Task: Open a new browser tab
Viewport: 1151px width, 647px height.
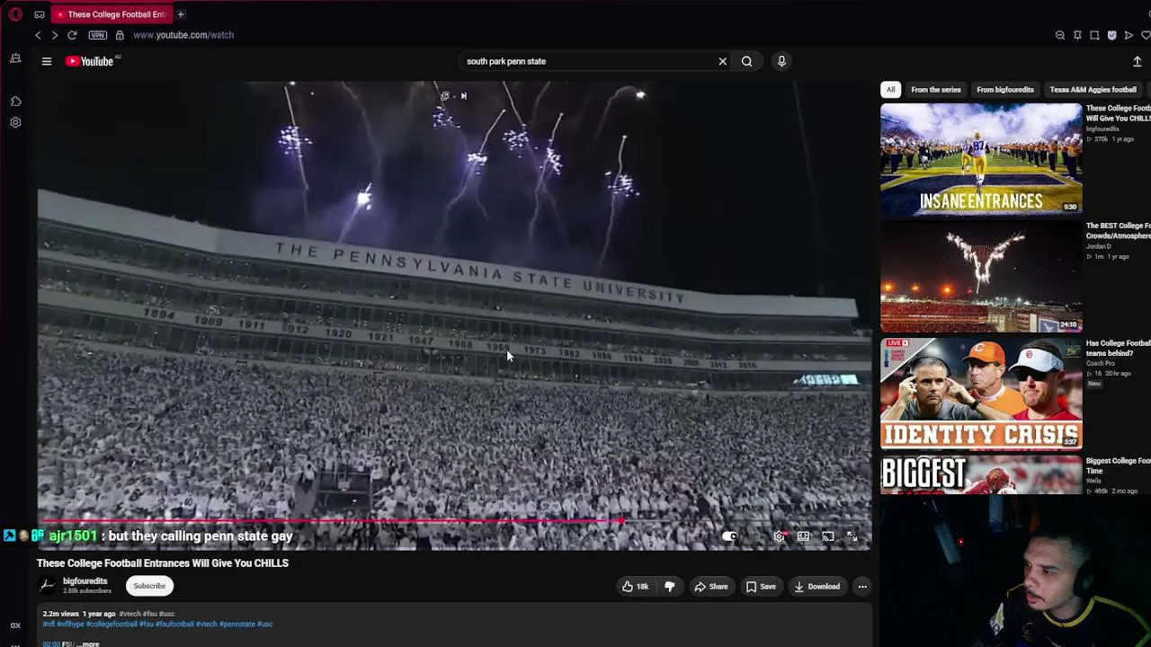Action: 181,14
